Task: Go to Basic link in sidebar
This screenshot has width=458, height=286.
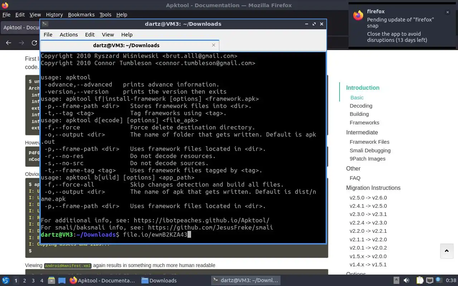Action: (357, 97)
